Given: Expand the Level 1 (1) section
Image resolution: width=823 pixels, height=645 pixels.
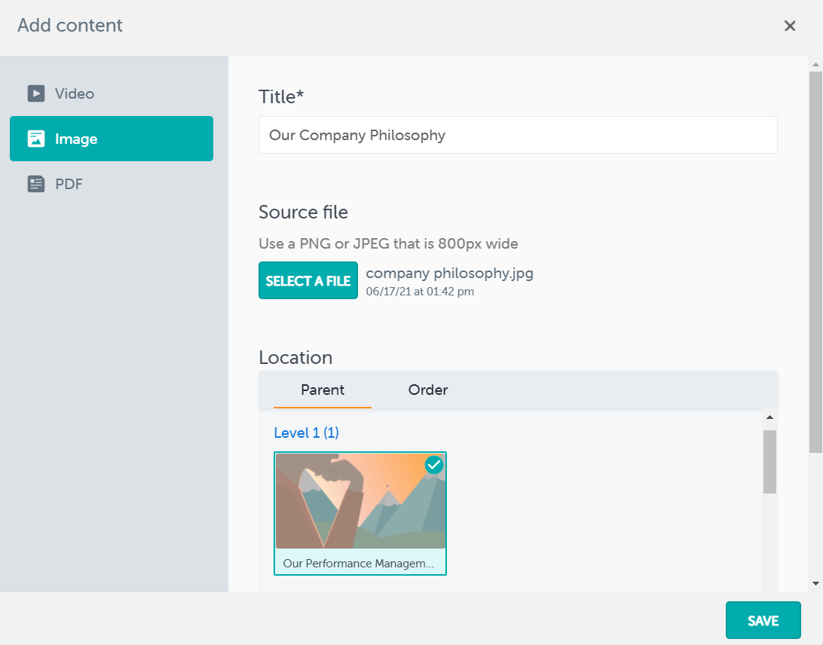Looking at the screenshot, I should 306,433.
